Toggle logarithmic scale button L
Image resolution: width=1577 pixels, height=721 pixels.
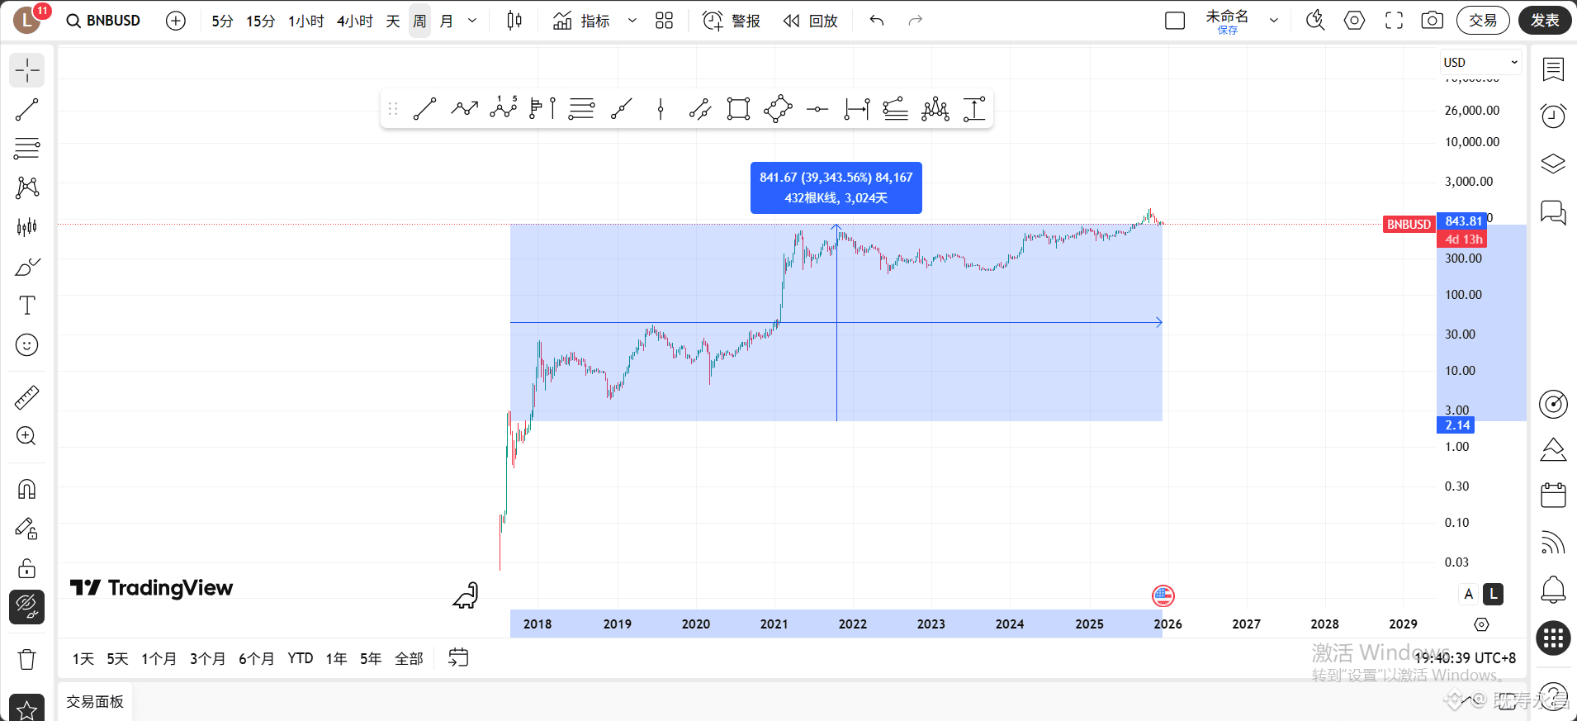(1493, 594)
